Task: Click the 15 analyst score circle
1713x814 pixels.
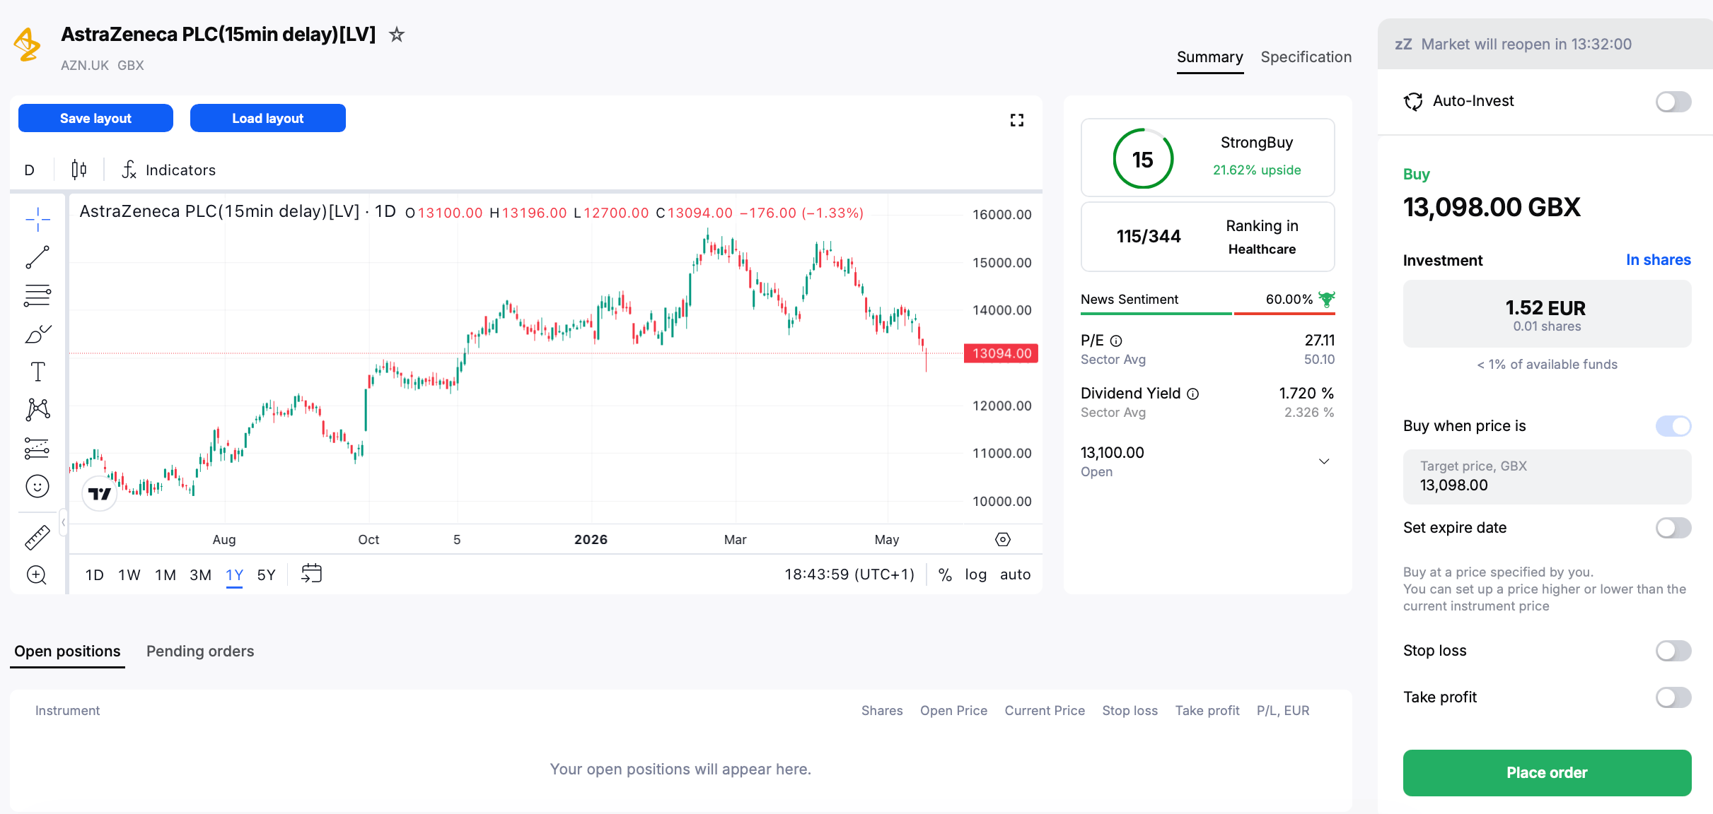Action: [x=1143, y=158]
